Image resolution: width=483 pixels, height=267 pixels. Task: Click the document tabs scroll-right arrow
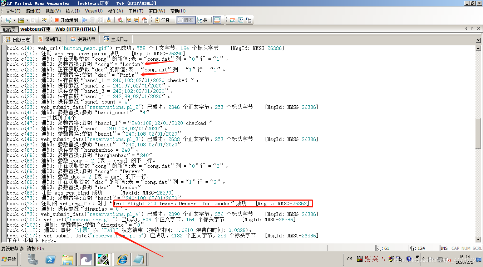pyautogui.click(x=473, y=28)
